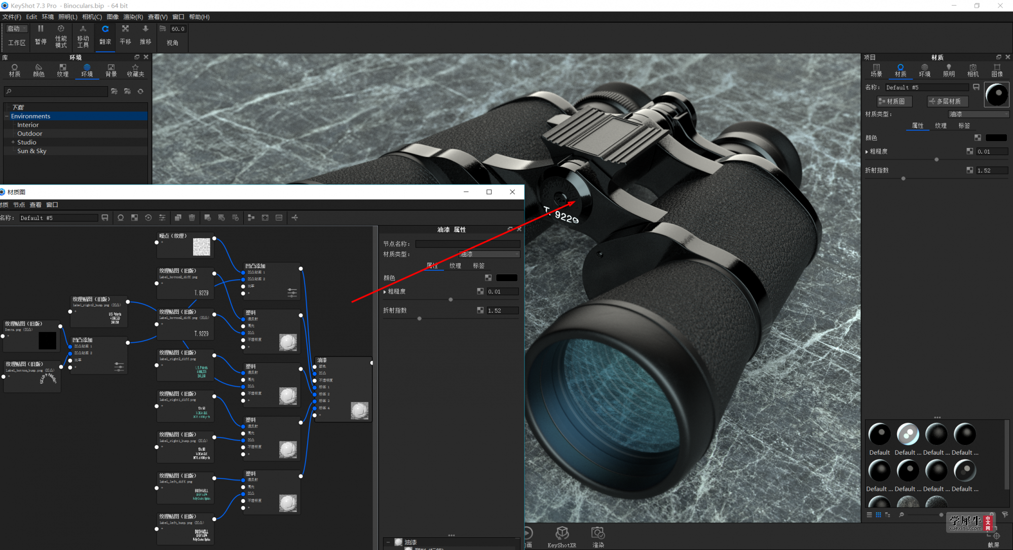
Task: Open the KeyShotXR tool
Action: [x=561, y=537]
